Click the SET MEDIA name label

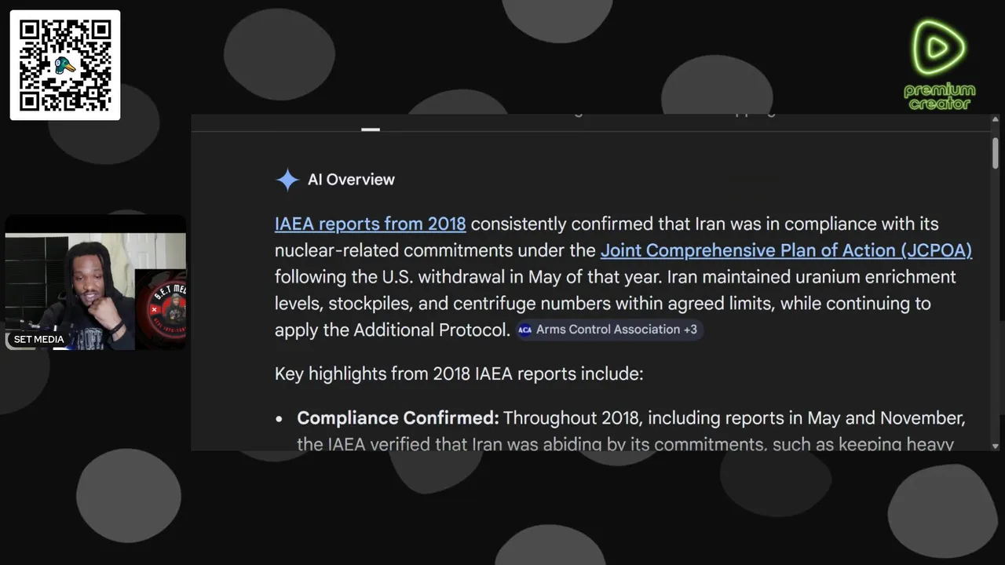point(38,340)
